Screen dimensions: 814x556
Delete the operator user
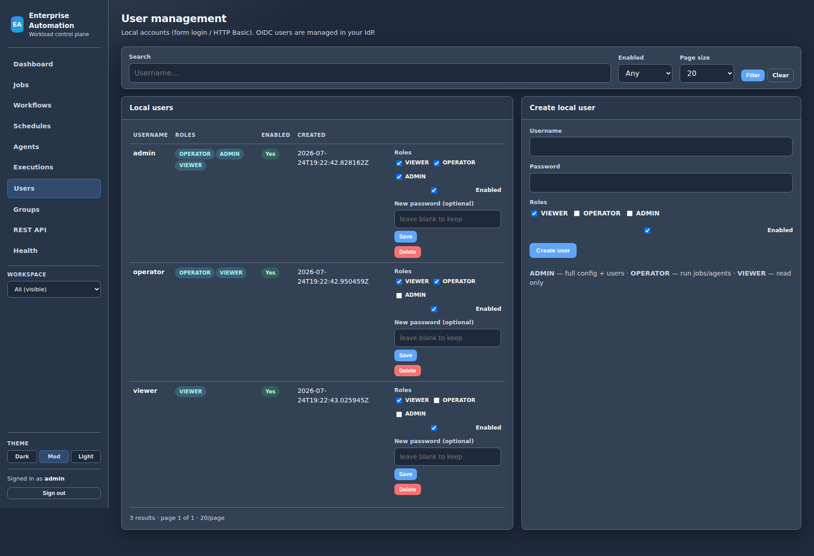point(407,371)
